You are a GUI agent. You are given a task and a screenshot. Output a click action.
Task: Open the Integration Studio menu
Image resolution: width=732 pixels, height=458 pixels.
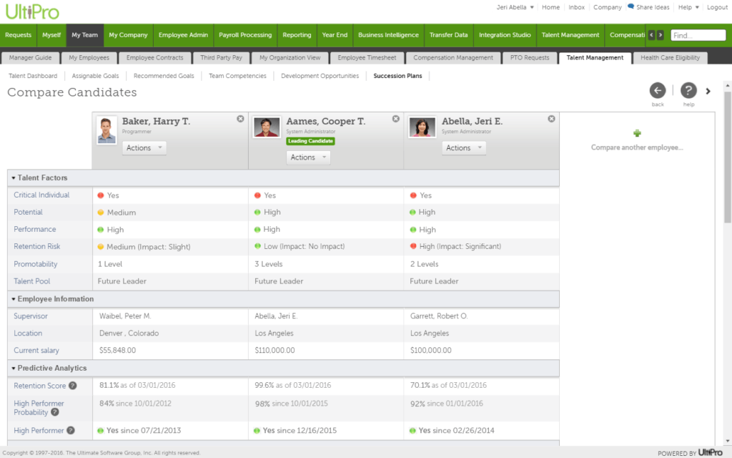pyautogui.click(x=505, y=35)
